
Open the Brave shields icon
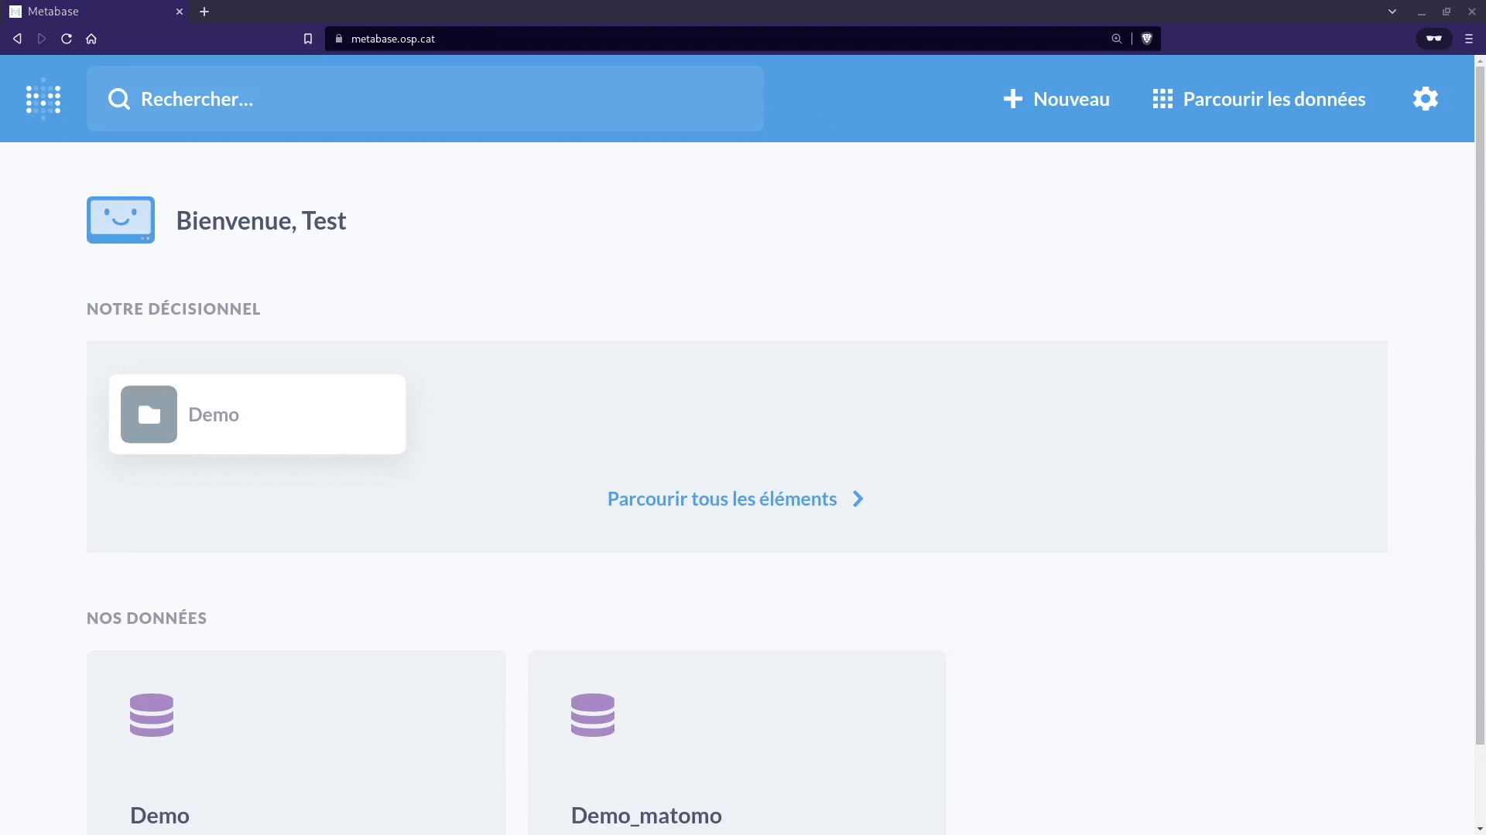pyautogui.click(x=1147, y=39)
